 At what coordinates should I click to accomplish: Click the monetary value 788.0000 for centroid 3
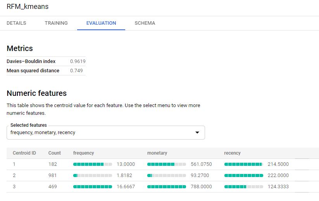(201, 187)
